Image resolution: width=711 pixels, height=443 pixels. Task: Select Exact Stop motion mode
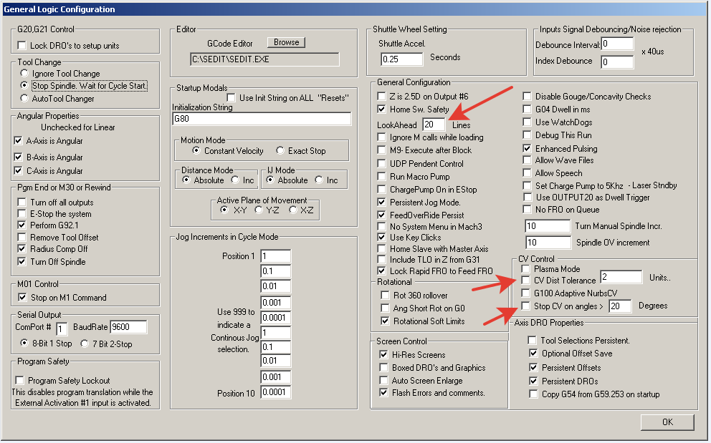(x=280, y=150)
